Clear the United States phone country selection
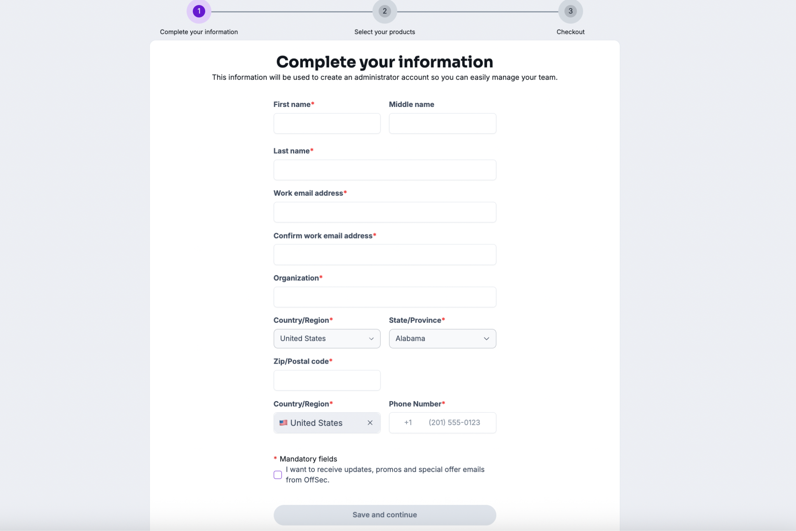The width and height of the screenshot is (796, 531). (x=370, y=422)
